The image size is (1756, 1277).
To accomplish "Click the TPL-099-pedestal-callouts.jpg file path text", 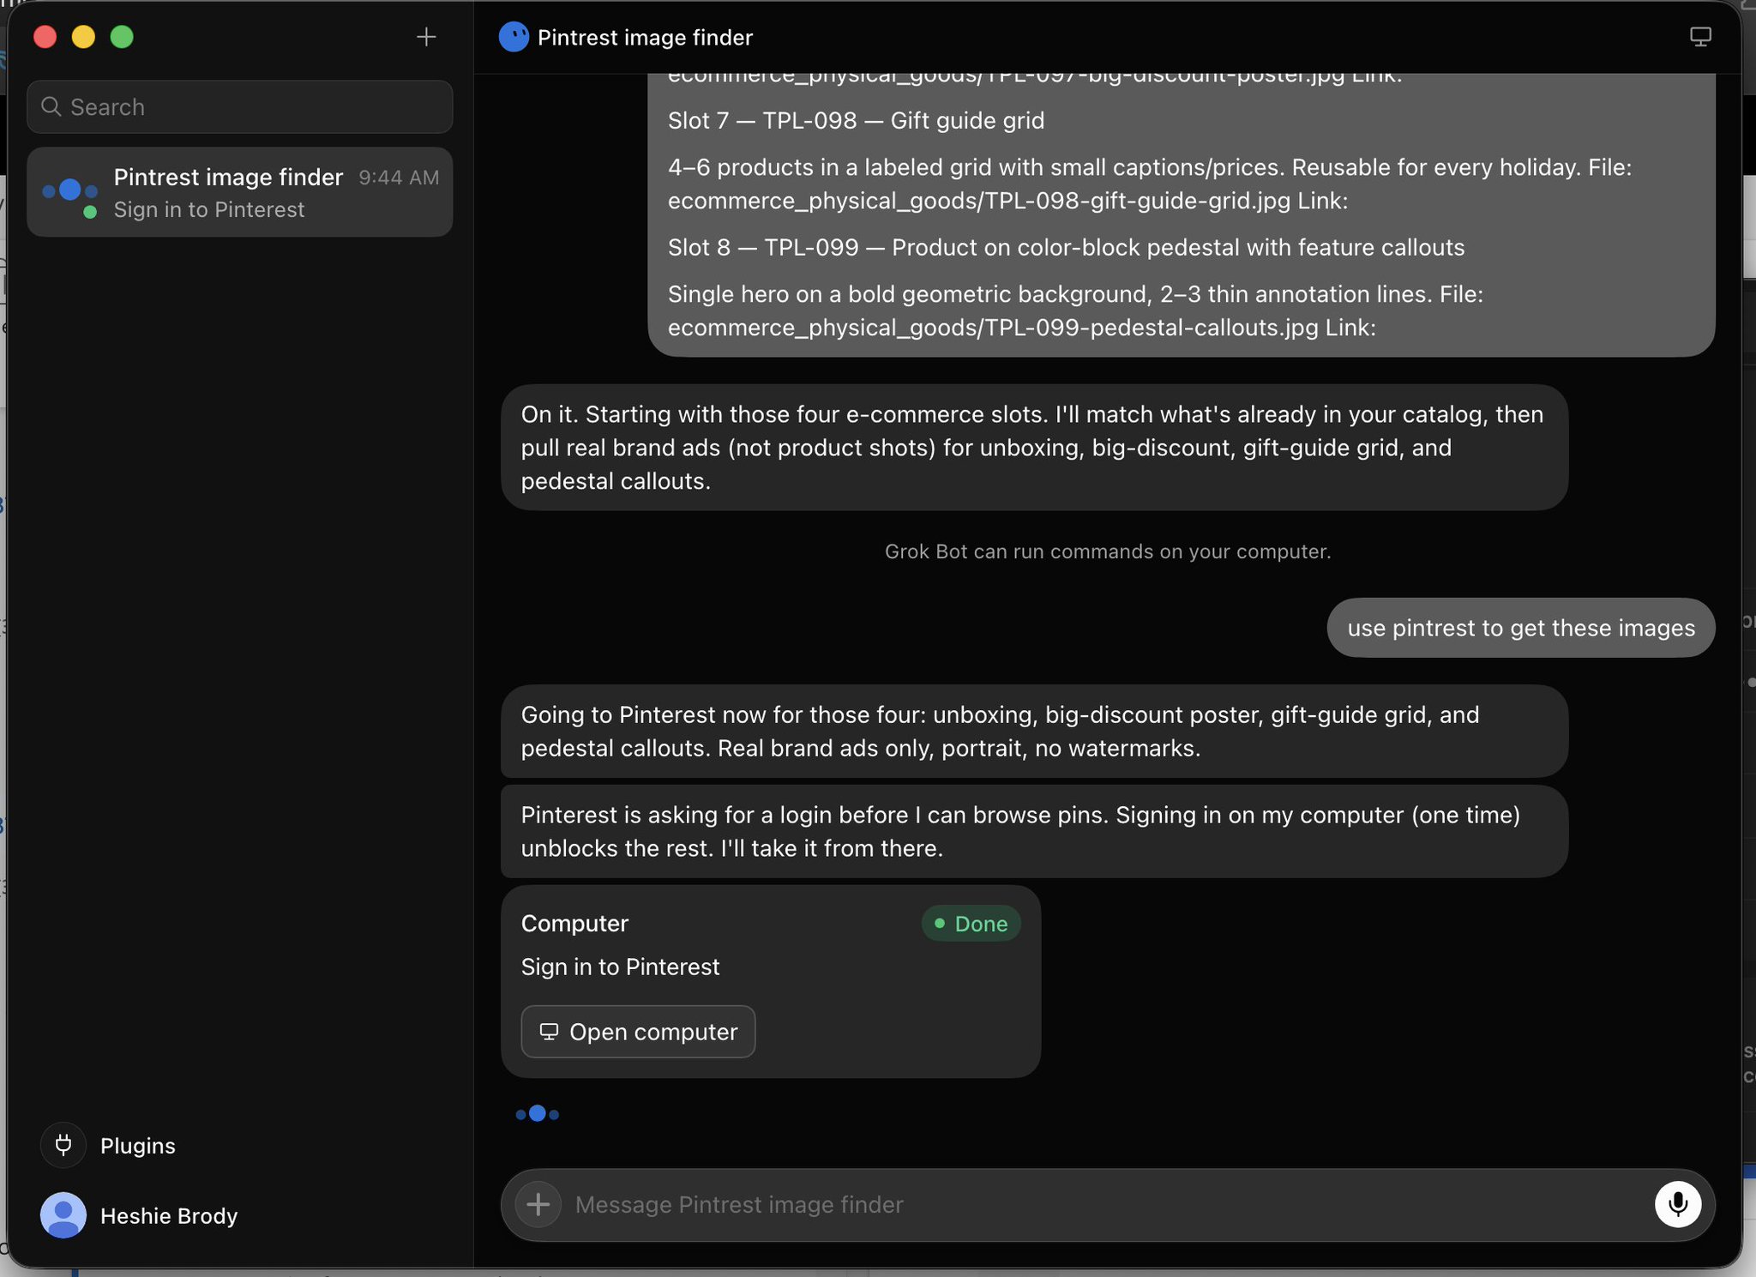I will pyautogui.click(x=993, y=328).
